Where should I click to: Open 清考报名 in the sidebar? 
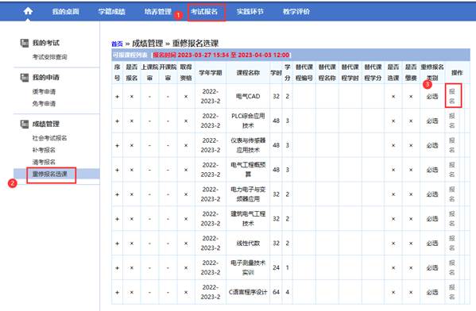point(44,162)
